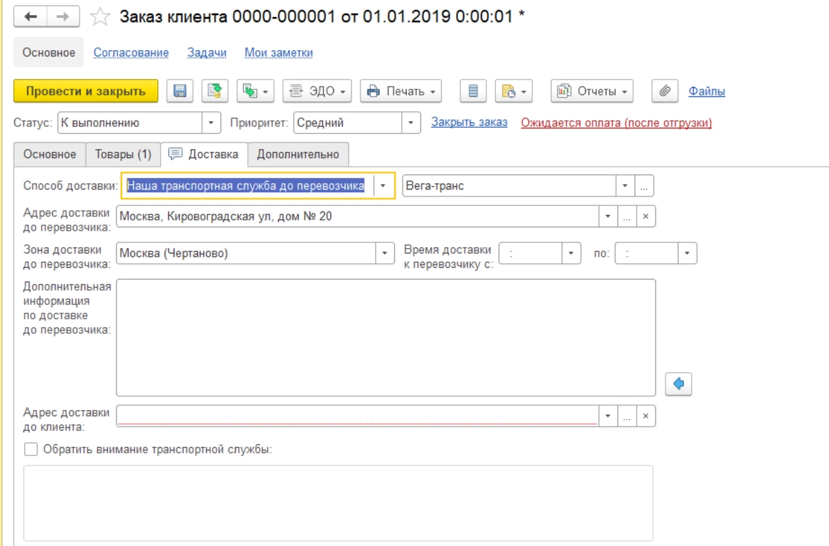The image size is (829, 546).
Task: Expand carrier delivery address dropdown
Action: point(607,216)
